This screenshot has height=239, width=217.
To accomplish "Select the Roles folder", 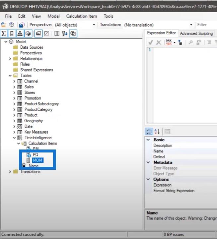I will click(x=25, y=64).
